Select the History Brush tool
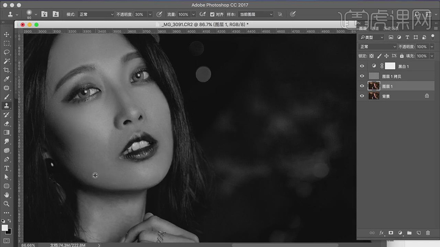This screenshot has height=247, width=440. (x=7, y=114)
